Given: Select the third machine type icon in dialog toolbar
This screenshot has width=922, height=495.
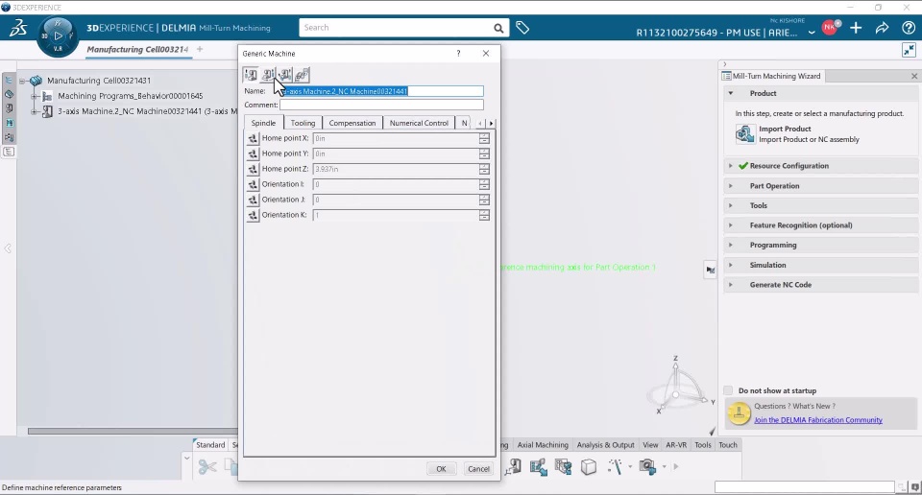Looking at the screenshot, I should pos(285,75).
